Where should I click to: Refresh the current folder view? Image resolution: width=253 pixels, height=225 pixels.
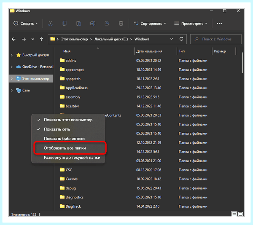click(181, 39)
